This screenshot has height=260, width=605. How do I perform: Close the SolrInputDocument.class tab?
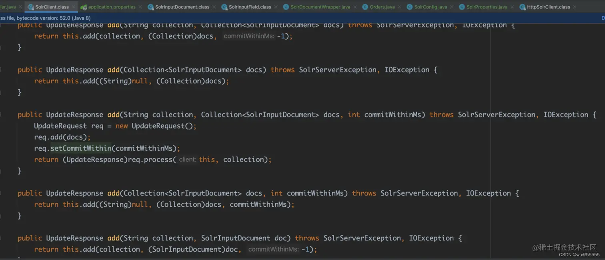214,7
